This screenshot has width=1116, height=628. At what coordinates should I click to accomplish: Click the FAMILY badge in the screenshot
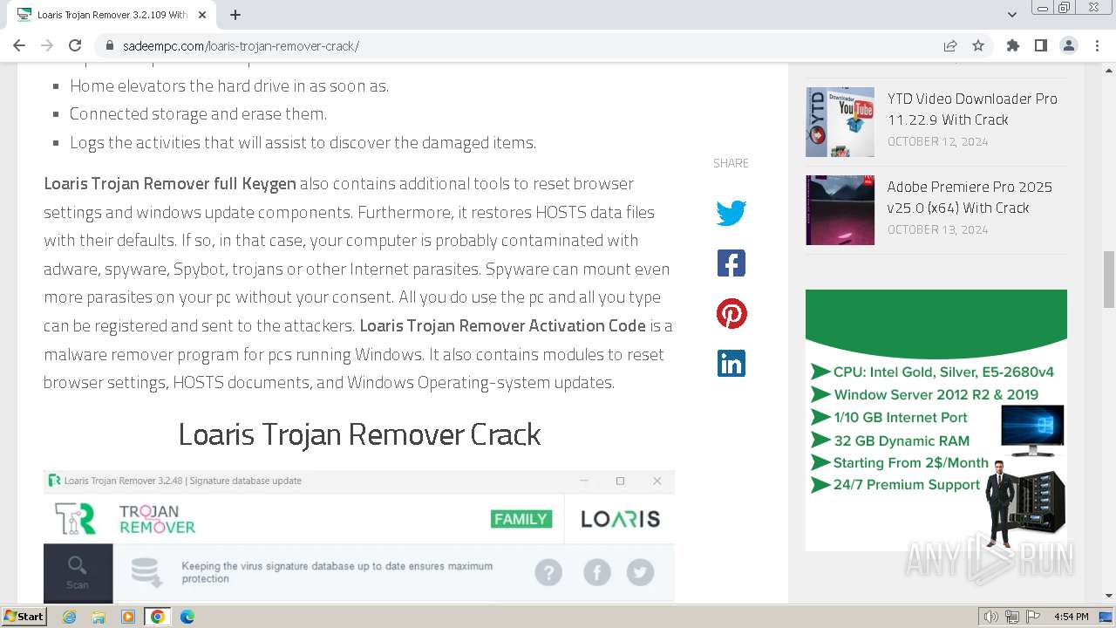pyautogui.click(x=521, y=519)
